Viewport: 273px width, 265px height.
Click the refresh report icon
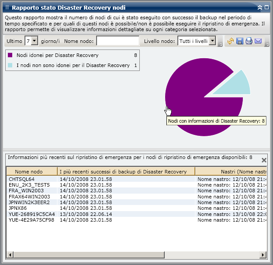click(231, 41)
